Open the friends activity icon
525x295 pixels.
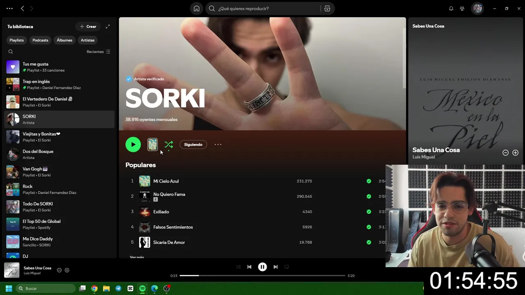click(x=462, y=9)
